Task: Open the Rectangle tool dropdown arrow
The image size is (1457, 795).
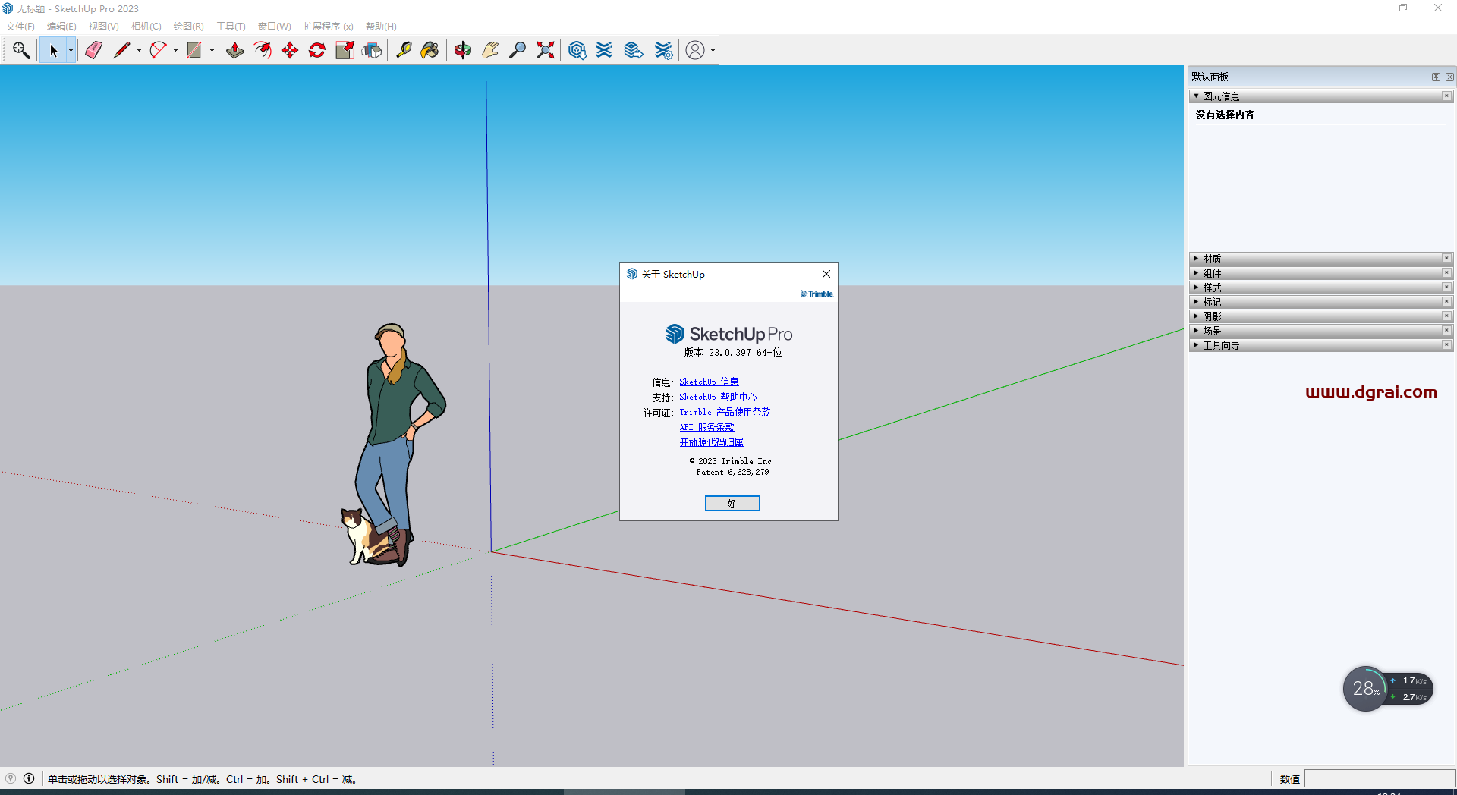Action: pos(211,50)
